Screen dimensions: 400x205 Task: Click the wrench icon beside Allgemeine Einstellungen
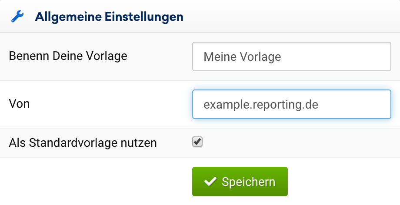click(x=17, y=17)
